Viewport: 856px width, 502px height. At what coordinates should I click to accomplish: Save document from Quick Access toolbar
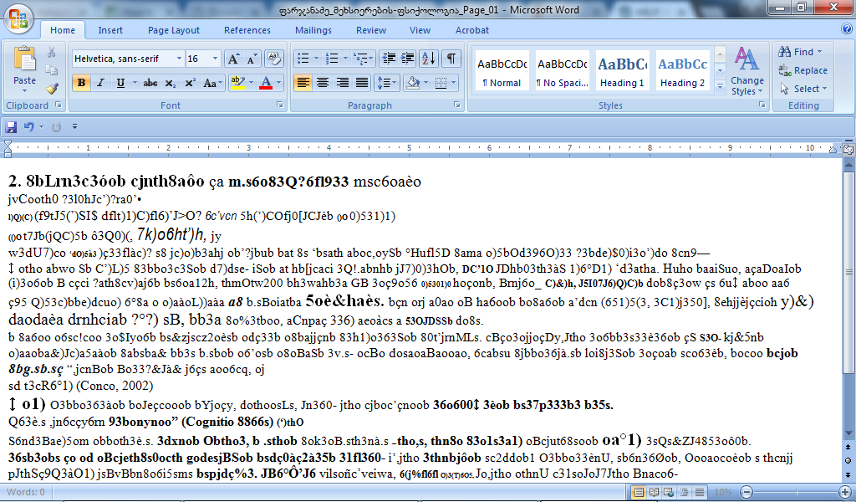tap(10, 126)
